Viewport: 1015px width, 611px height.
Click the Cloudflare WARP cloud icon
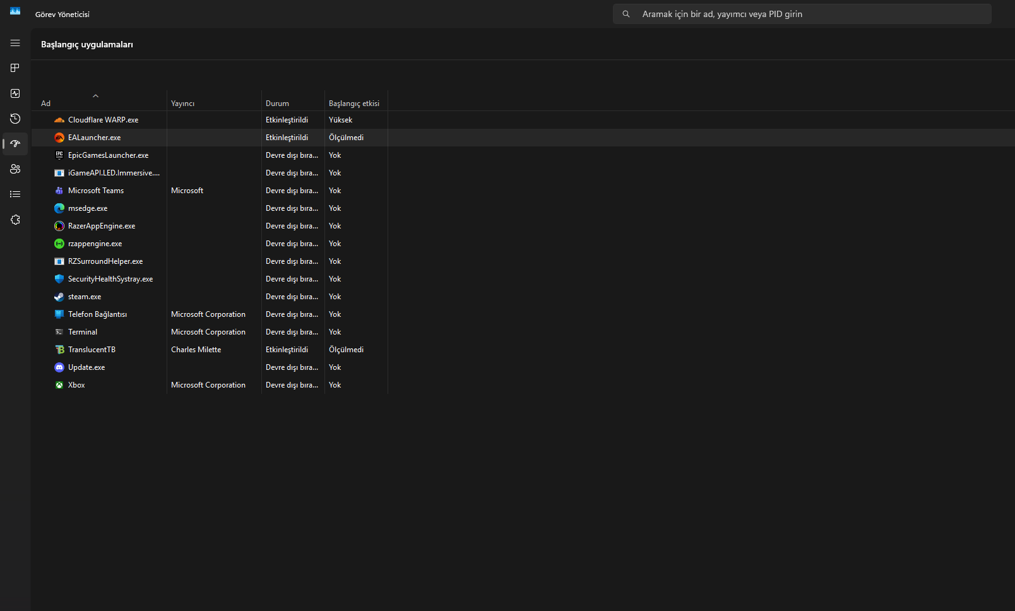[59, 120]
